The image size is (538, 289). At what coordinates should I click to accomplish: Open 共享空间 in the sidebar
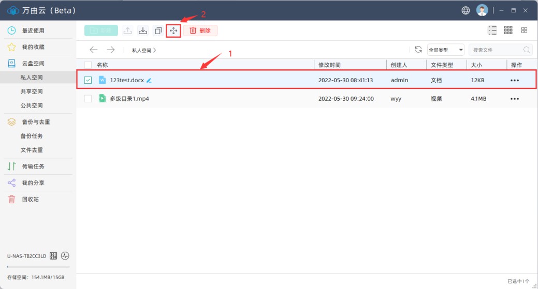[32, 92]
